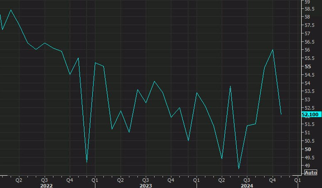Click the 55.5 y-axis label
Image resolution: width=322 pixels, height=188 pixels.
pos(310,58)
